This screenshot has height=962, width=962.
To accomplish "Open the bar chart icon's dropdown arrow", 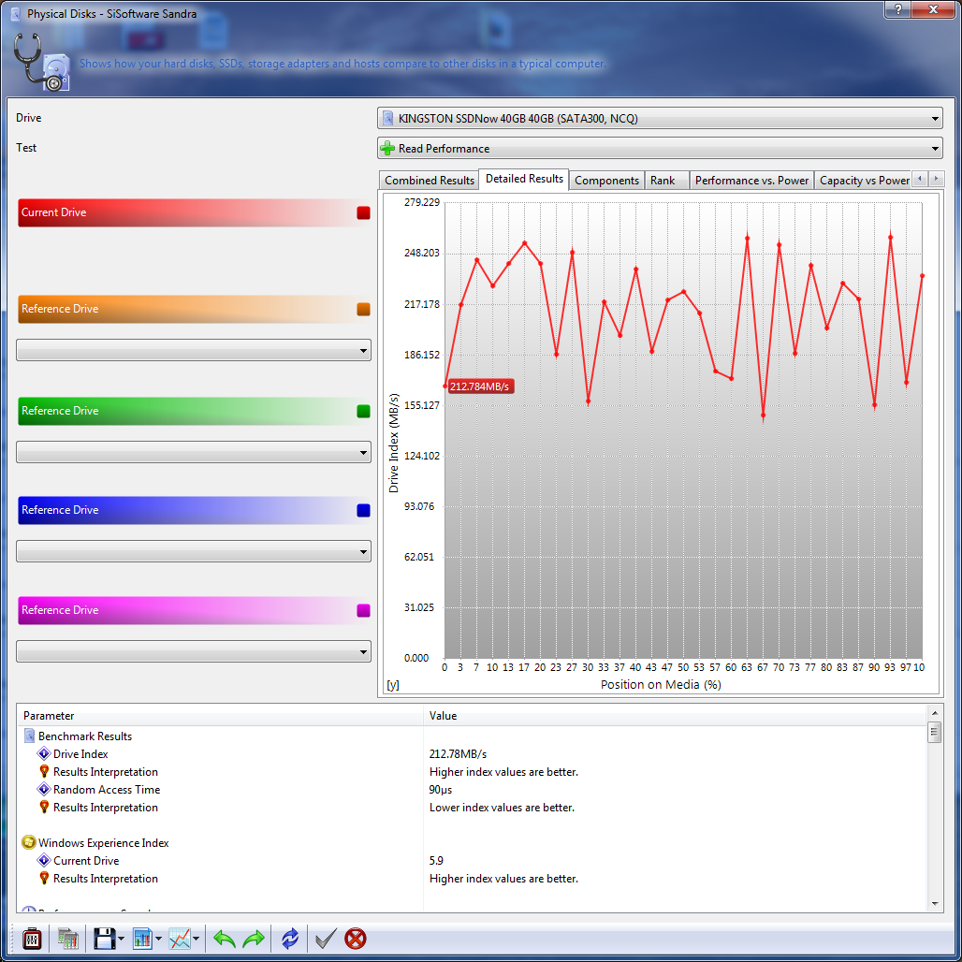I will 158,939.
